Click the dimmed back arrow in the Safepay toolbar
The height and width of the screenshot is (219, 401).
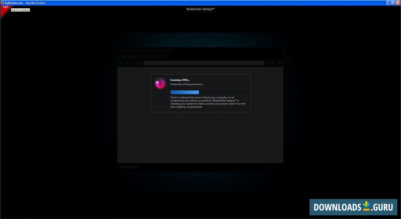point(121,63)
